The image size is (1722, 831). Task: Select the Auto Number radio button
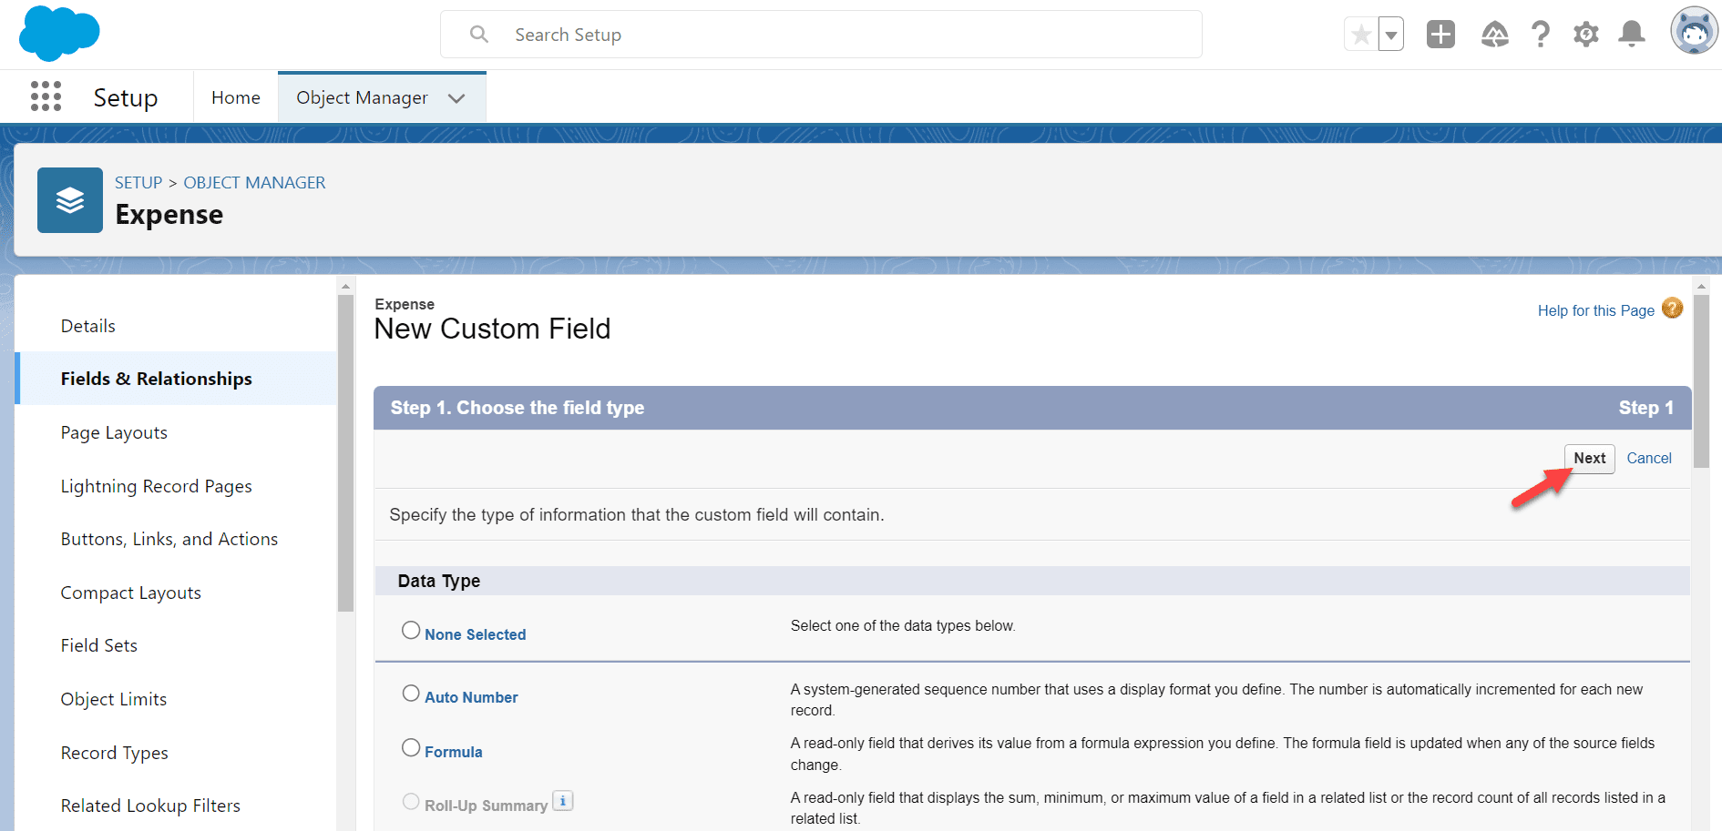click(411, 693)
